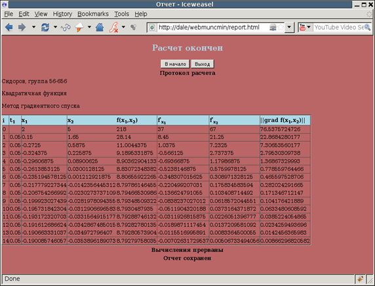Bookmark page with the star icon
The width and height of the screenshot is (375, 286).
(x=281, y=28)
